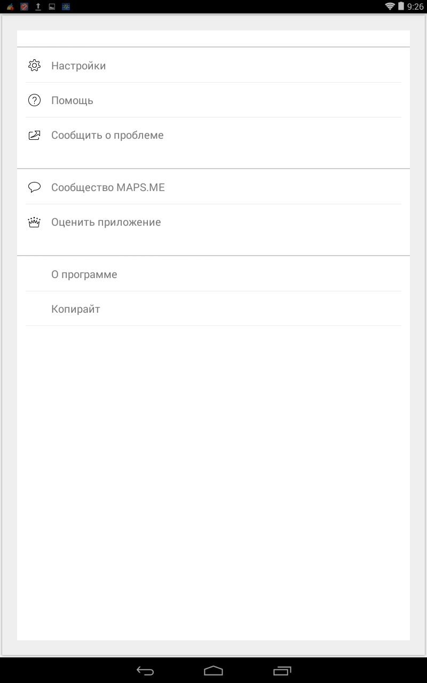Open Сообщество MAPS.ME
The height and width of the screenshot is (683, 427).
pos(108,187)
